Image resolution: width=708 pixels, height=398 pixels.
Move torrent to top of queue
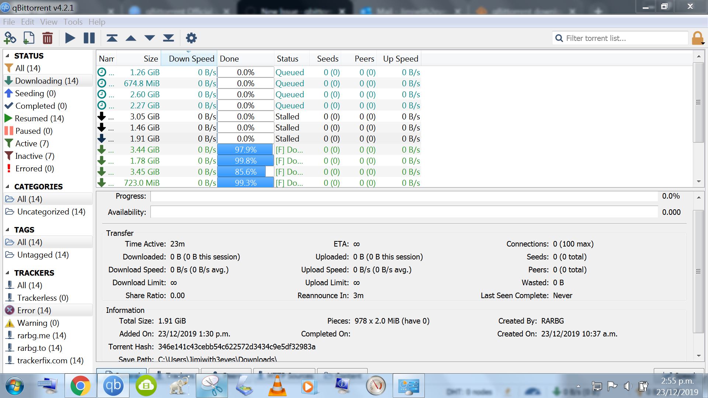click(x=112, y=38)
